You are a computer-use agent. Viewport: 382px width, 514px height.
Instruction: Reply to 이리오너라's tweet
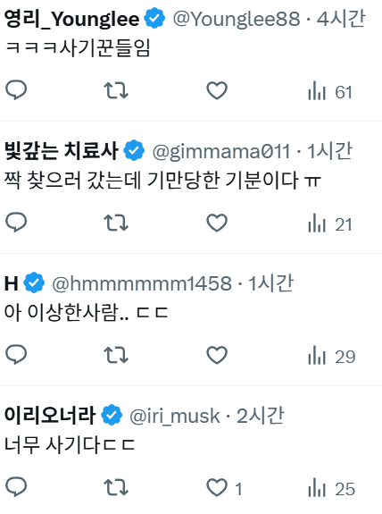(16, 487)
